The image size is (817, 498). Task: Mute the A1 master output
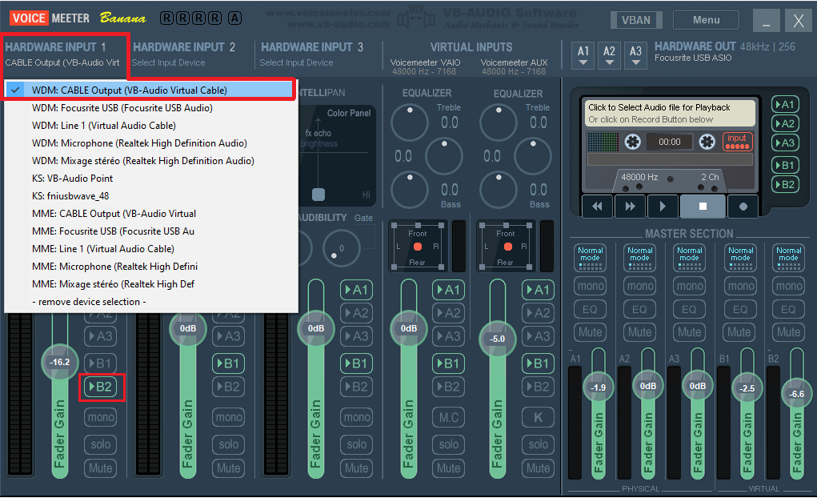point(591,332)
